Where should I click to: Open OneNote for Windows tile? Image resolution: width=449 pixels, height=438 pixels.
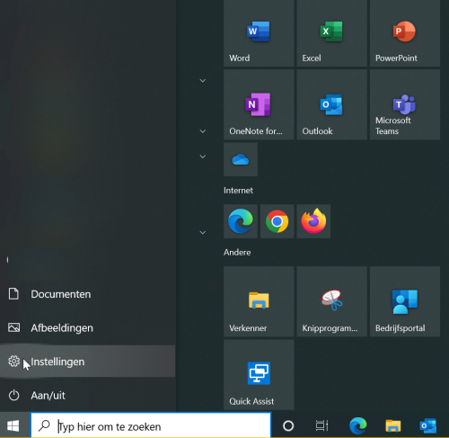(x=259, y=104)
